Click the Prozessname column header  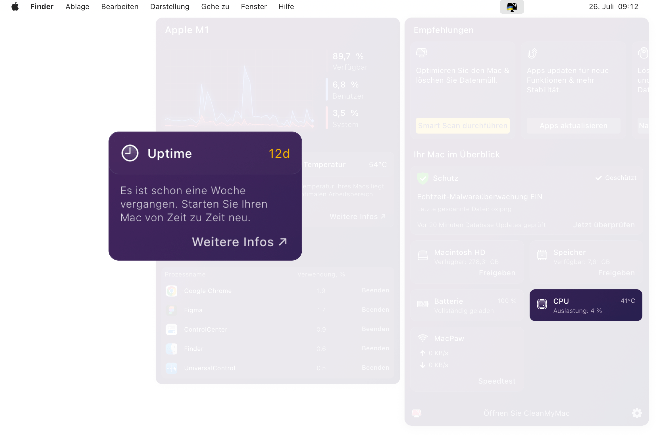coord(185,274)
